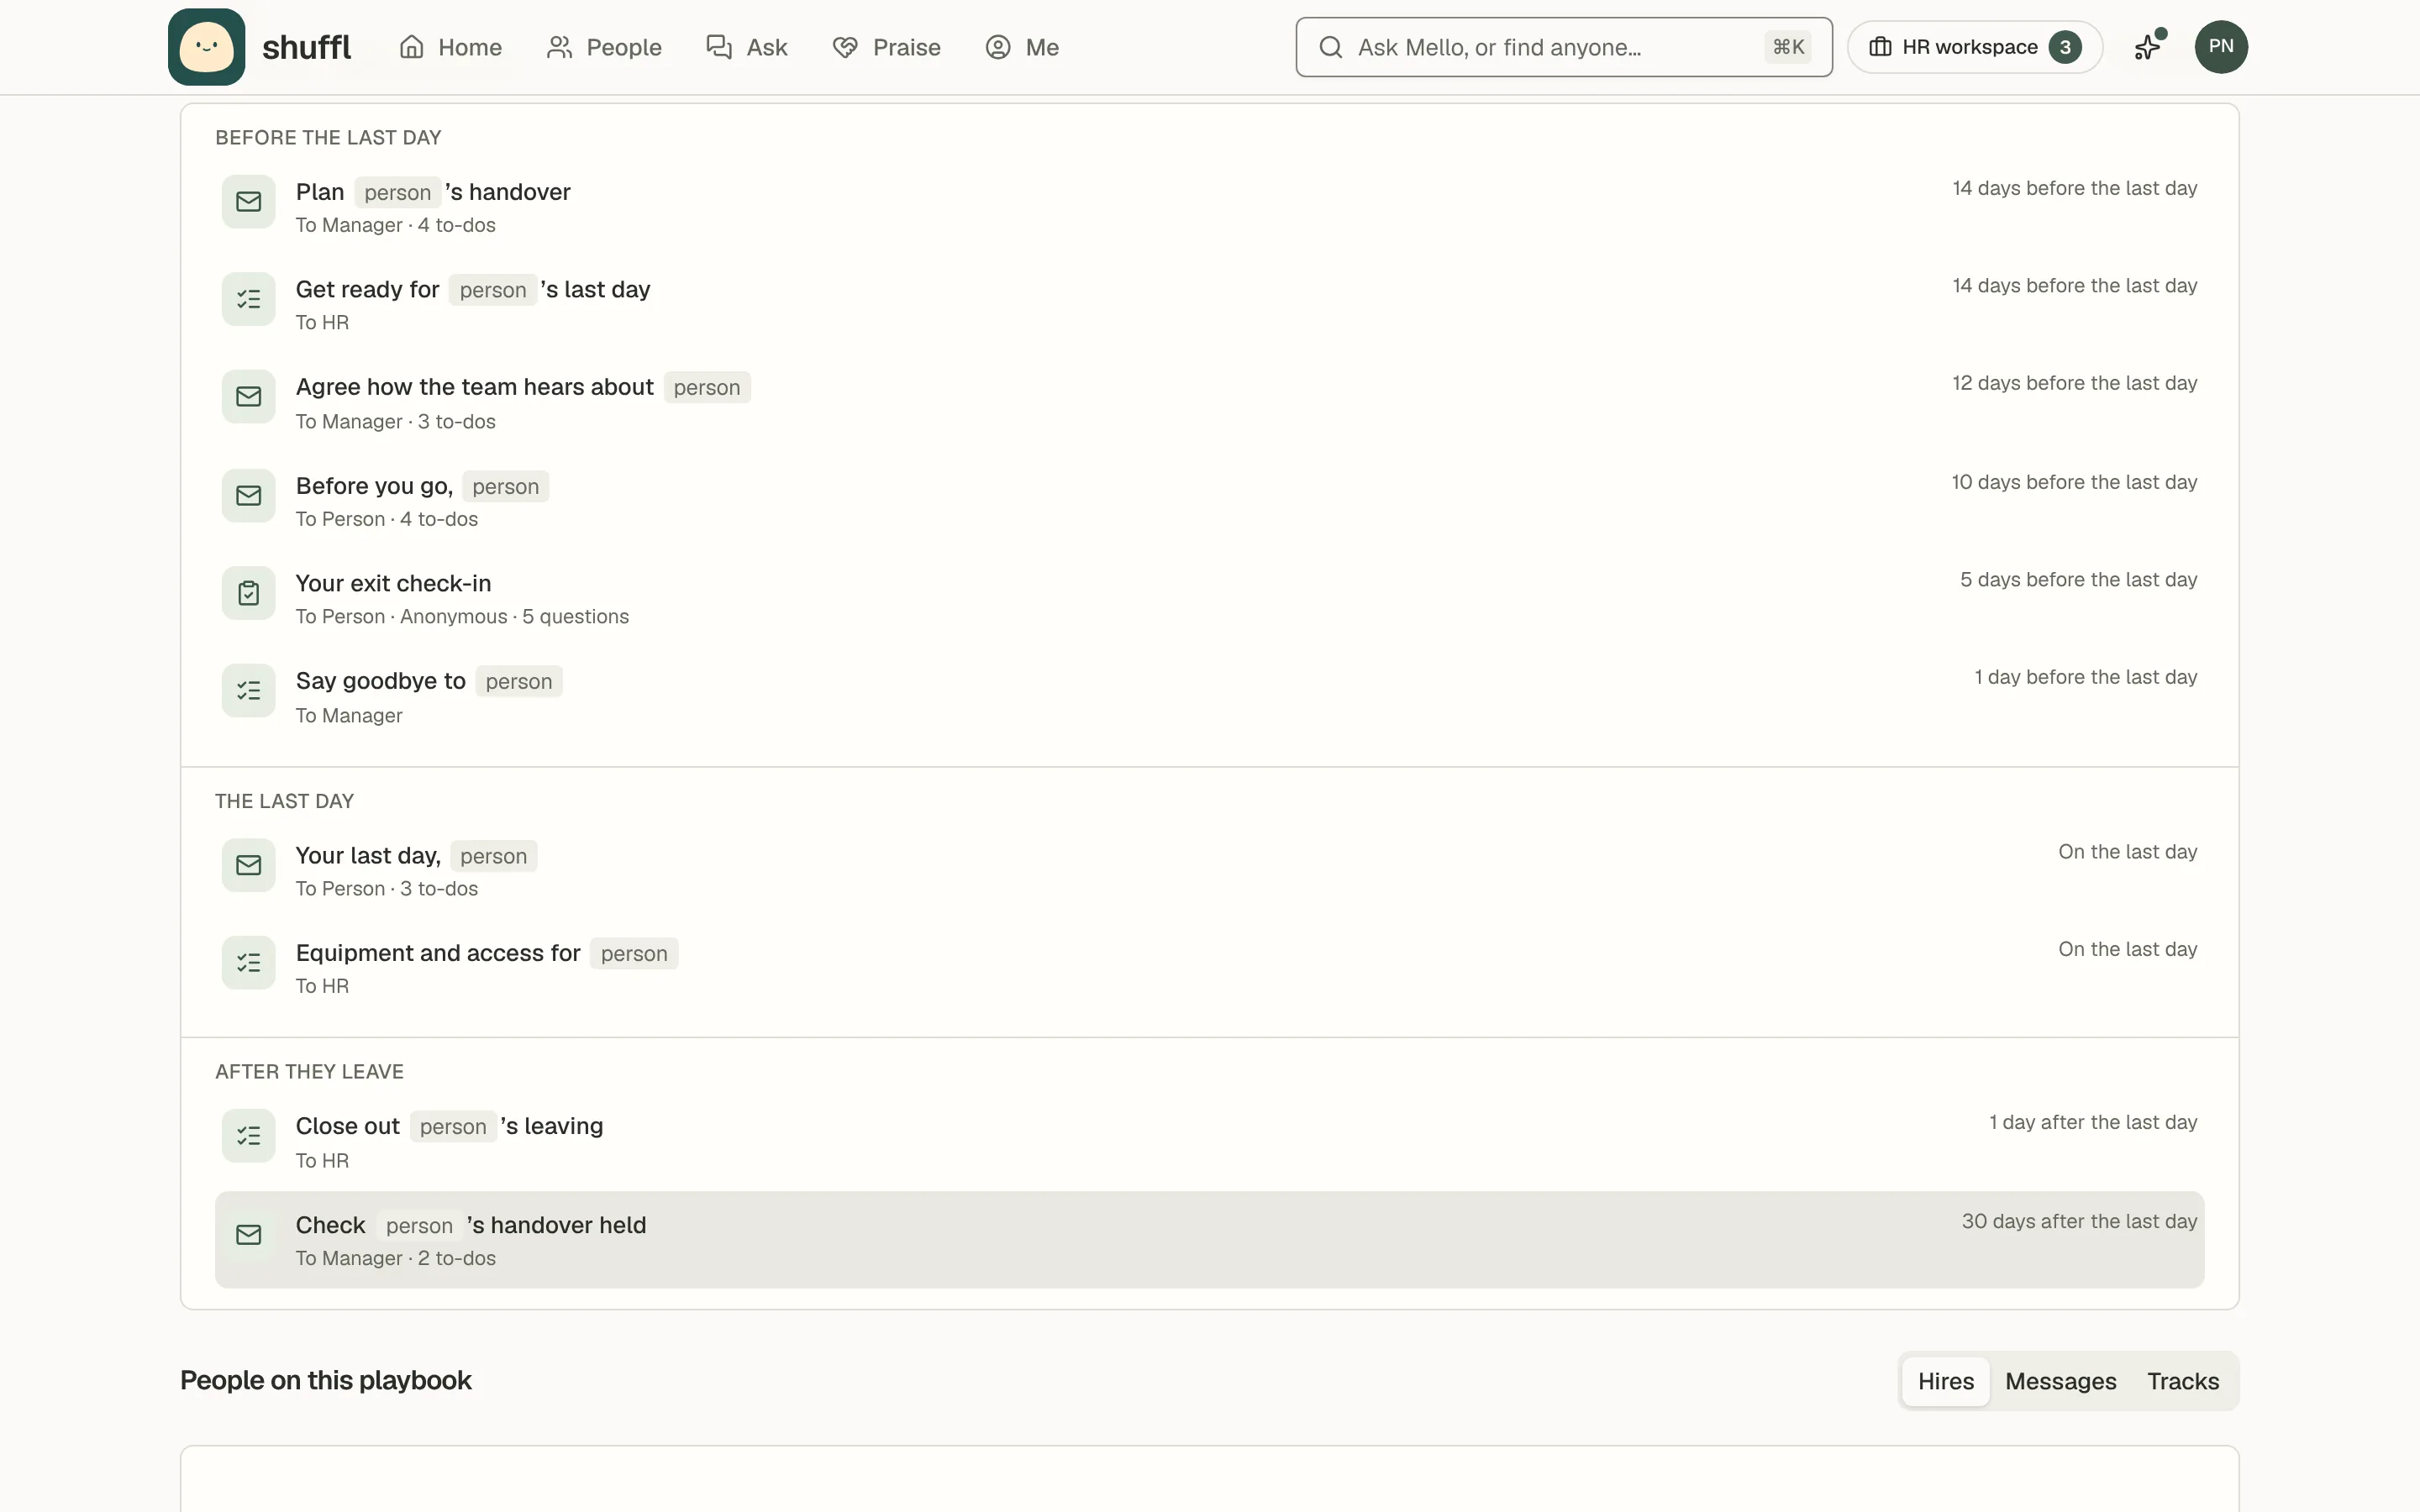Image resolution: width=2420 pixels, height=1512 pixels.
Task: Click '30 days after the last day' text
Action: pos(2079,1221)
